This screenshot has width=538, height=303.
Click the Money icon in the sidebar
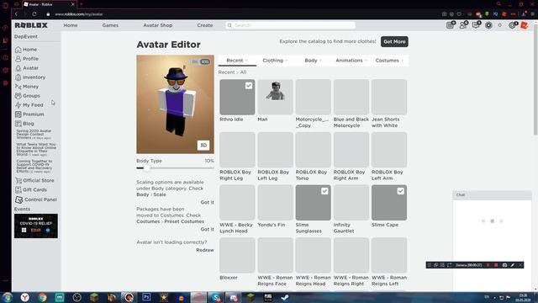18,87
